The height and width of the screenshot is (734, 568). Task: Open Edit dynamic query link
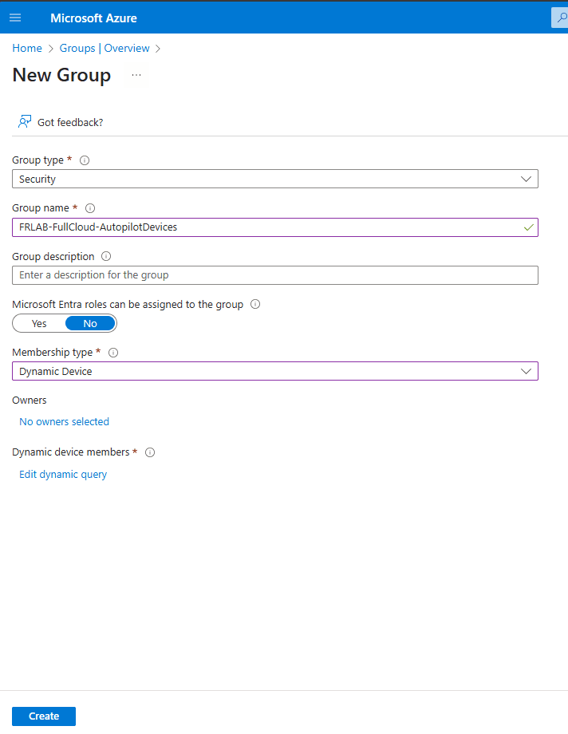[63, 475]
